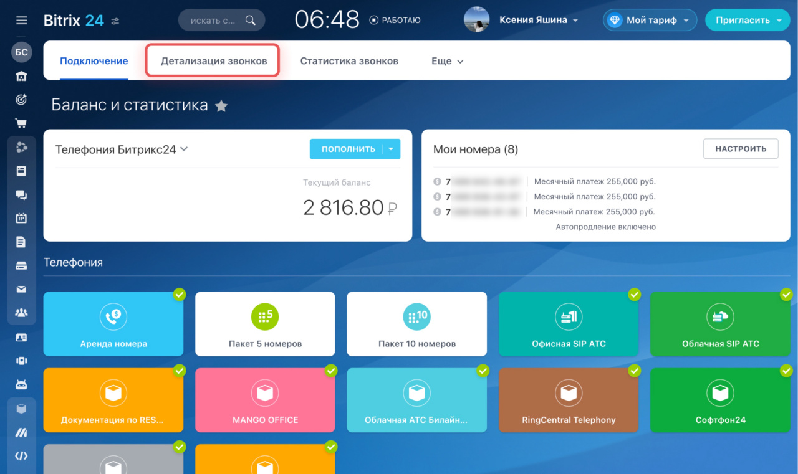Click the three-circles icon in the sidebar
Image resolution: width=798 pixels, height=474 pixels.
(x=21, y=147)
